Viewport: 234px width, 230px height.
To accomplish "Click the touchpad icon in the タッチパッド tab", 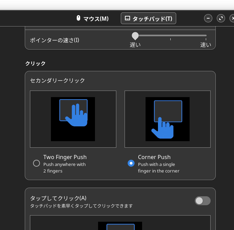I will [x=127, y=18].
